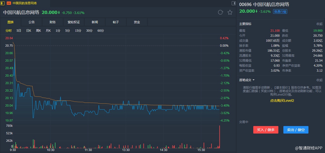Click the 交易中 trading status text

coord(244,122)
